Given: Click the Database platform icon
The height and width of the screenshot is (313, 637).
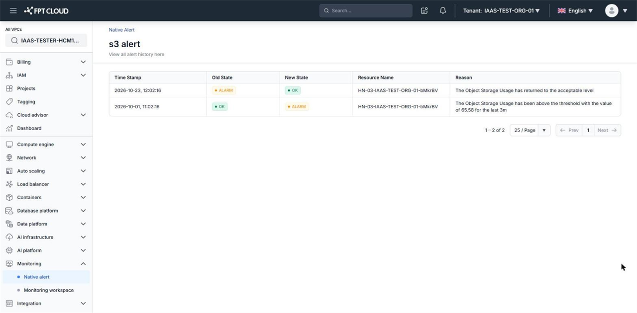Looking at the screenshot, I should 9,211.
